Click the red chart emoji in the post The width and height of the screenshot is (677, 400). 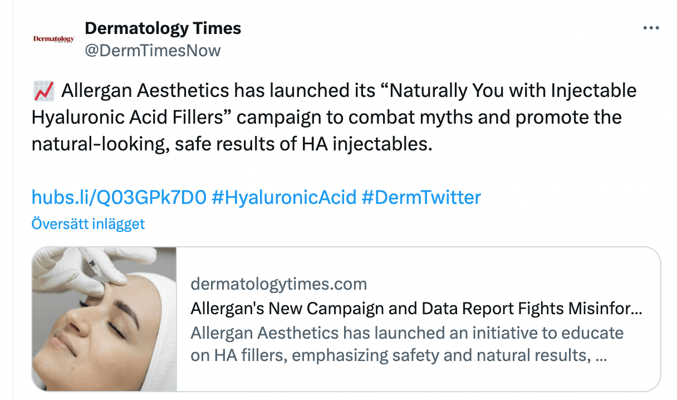click(43, 90)
